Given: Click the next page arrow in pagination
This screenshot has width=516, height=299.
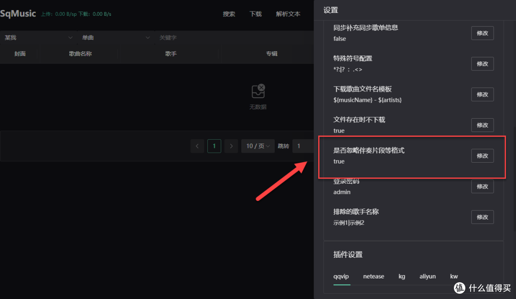Looking at the screenshot, I should click(231, 146).
